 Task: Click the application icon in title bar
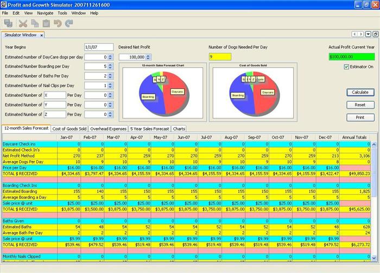pos(4,4)
